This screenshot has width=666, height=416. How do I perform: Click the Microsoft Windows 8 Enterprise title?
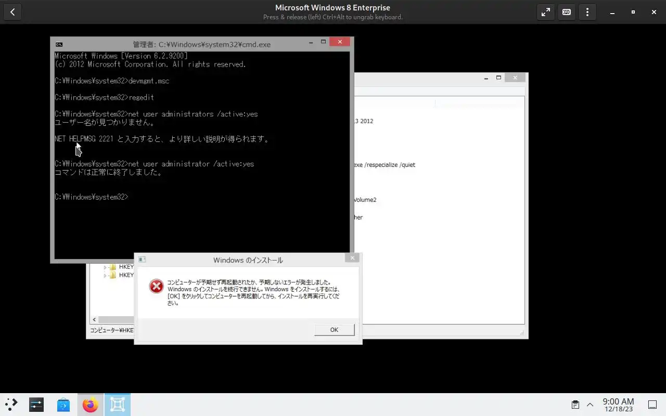click(332, 8)
